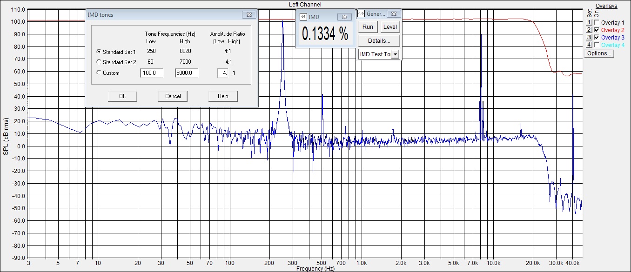The height and width of the screenshot is (272, 631).
Task: Enable the Overlay 4 checkbox
Action: point(597,45)
